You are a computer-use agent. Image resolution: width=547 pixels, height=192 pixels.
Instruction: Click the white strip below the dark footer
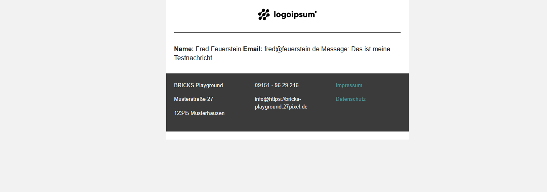[x=287, y=136]
